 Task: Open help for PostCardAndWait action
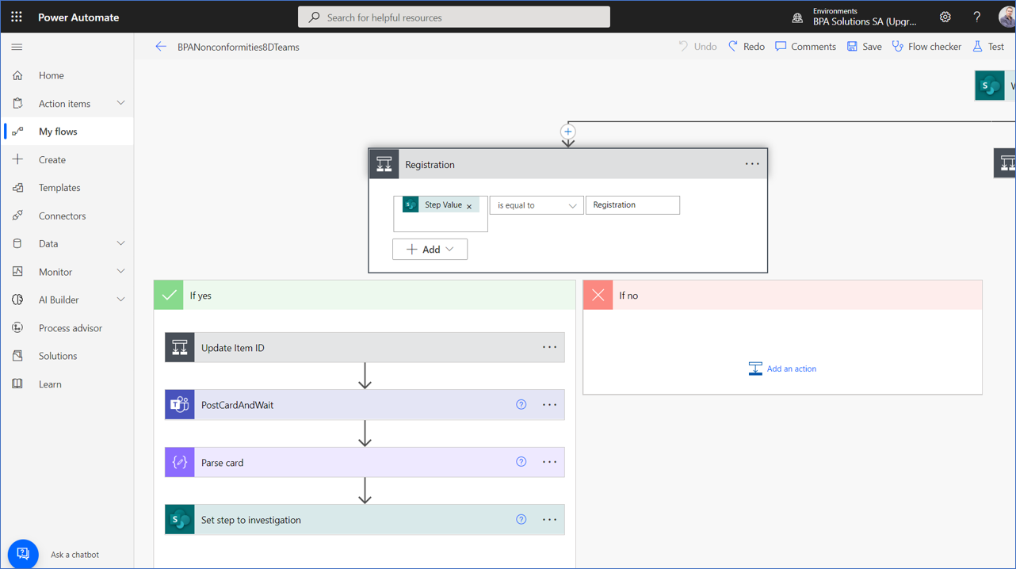[x=521, y=404]
